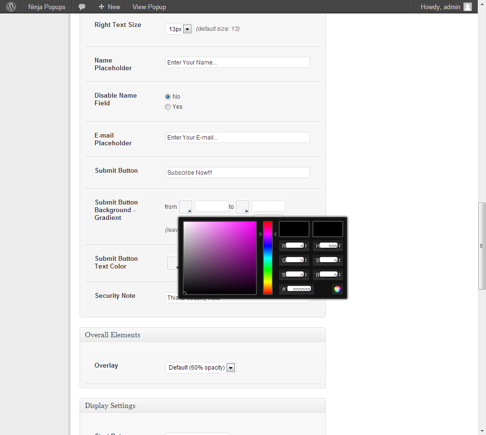Click the H value stepper arrows
The height and width of the screenshot is (435, 486).
(340, 246)
